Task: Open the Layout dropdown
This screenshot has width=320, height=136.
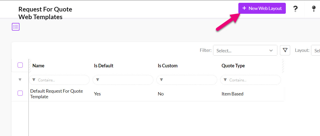Action: click(x=315, y=50)
